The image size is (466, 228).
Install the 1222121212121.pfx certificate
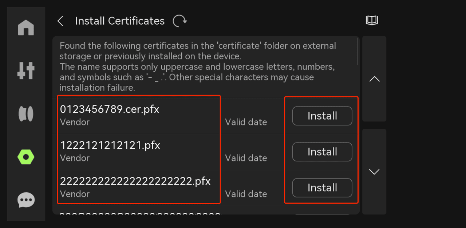click(322, 152)
